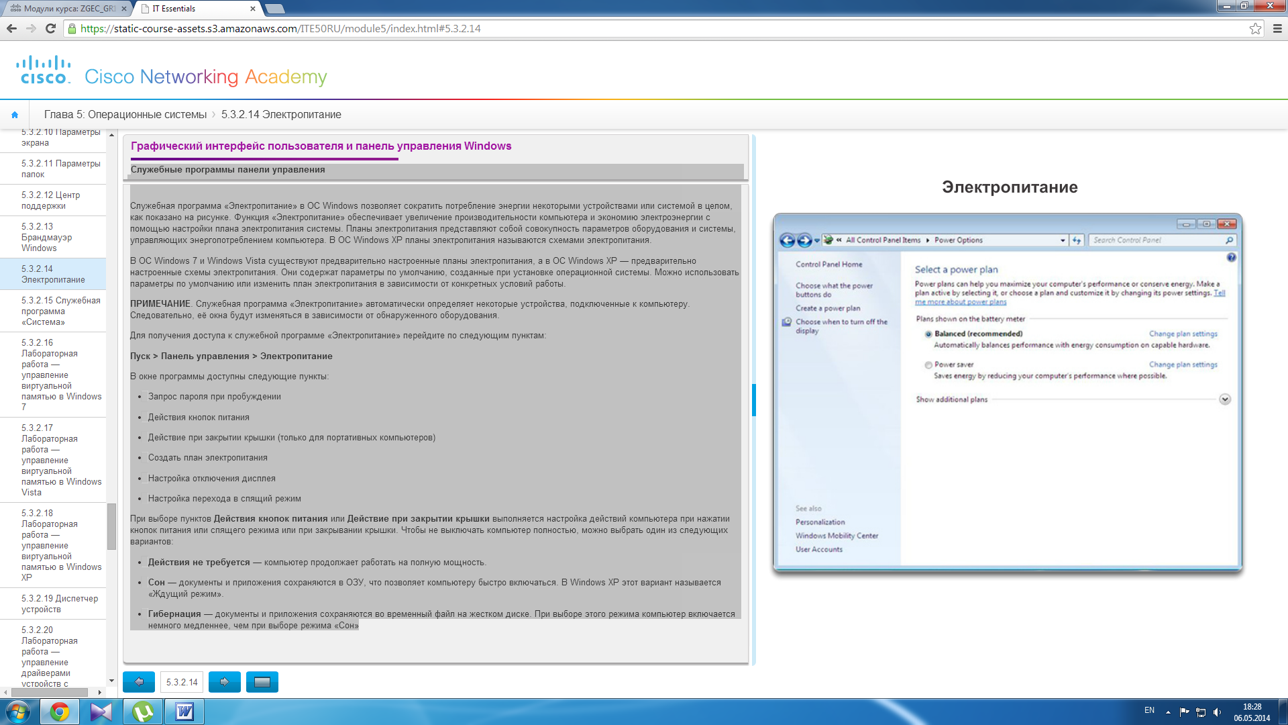Screen dimensions: 1288x725
Task: Click the browser forward arrow
Action: tap(31, 28)
